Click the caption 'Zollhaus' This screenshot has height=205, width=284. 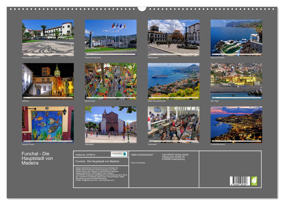tap(25, 101)
